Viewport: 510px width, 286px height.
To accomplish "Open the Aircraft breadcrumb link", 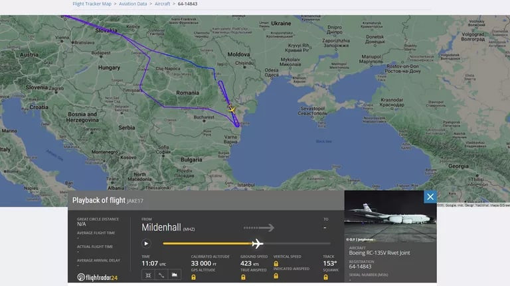I will 163,4.
